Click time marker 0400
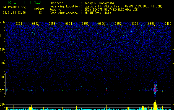 (x=168, y=24)
